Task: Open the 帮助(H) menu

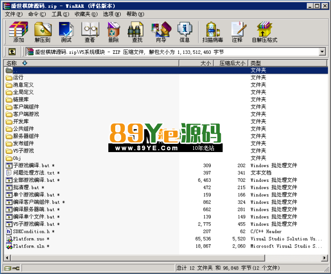Action: click(x=135, y=14)
